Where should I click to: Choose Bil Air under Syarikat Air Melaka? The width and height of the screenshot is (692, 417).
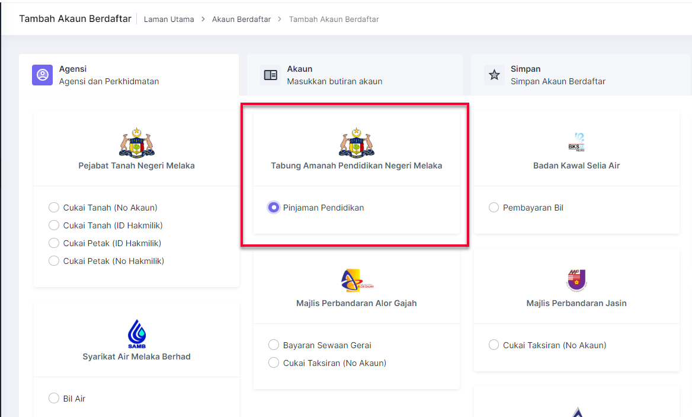pyautogui.click(x=54, y=399)
